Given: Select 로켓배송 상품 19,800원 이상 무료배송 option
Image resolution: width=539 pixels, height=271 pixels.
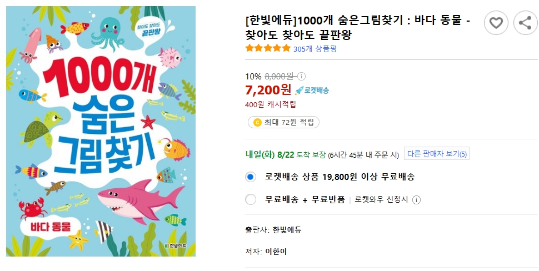Looking at the screenshot, I should (x=251, y=177).
